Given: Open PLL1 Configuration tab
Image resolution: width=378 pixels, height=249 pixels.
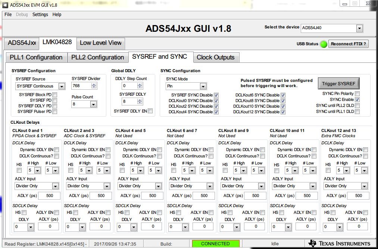Looking at the screenshot, I should (x=36, y=58).
